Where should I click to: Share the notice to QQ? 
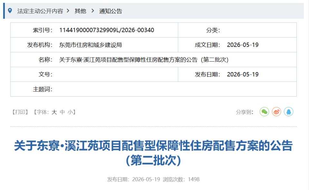pos(288,112)
